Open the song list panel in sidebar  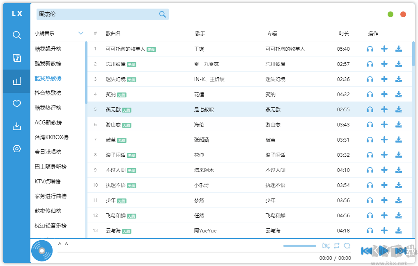pos(16,58)
